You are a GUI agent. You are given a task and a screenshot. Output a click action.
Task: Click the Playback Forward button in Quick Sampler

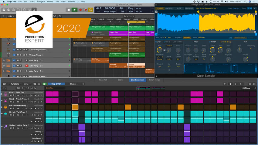click(x=187, y=38)
